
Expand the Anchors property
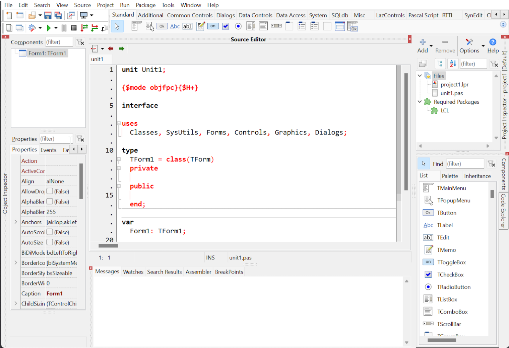(16, 222)
